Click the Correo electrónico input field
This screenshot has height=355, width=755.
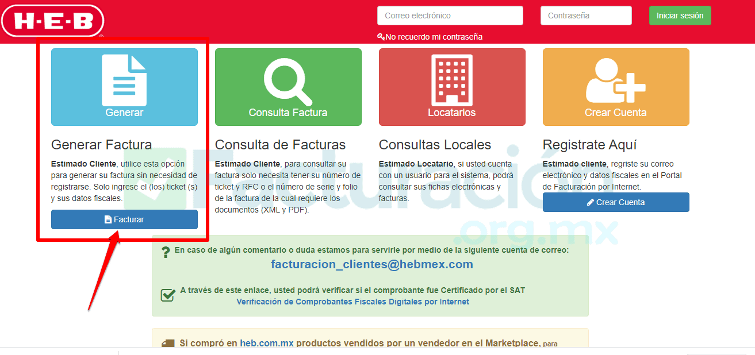tap(449, 15)
